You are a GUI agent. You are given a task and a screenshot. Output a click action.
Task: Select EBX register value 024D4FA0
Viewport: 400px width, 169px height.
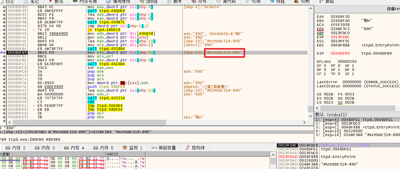tap(340, 21)
